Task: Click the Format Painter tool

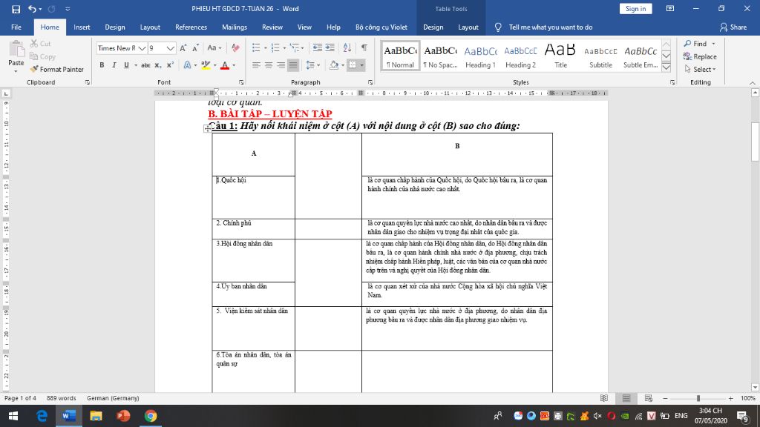Action: pos(56,69)
